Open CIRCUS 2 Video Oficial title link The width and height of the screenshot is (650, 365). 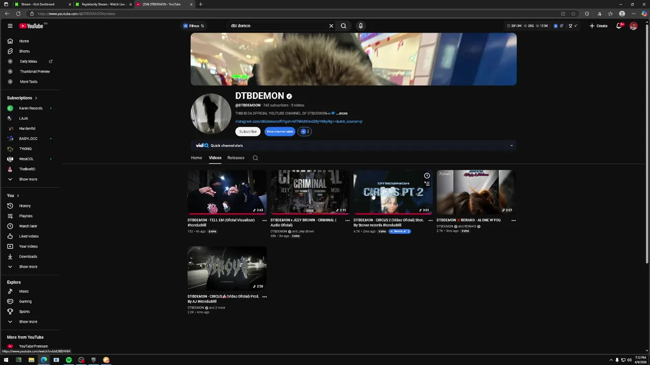coord(388,223)
